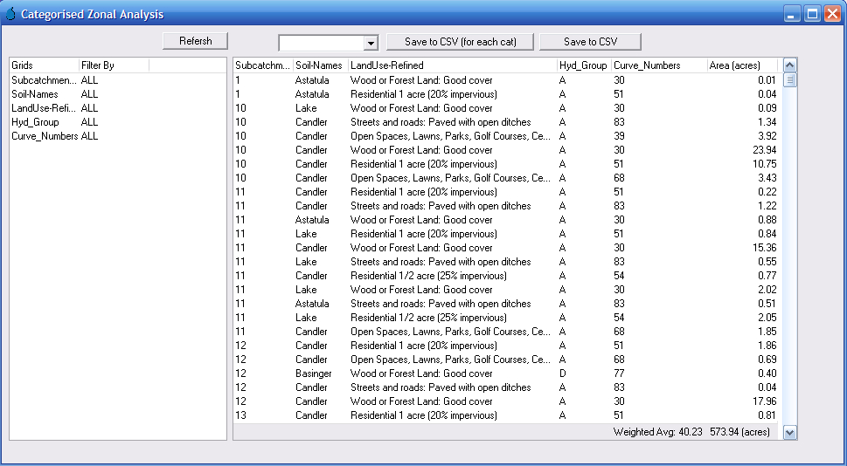
Task: Select the LandUse-Refi... grid row
Action: (x=118, y=108)
